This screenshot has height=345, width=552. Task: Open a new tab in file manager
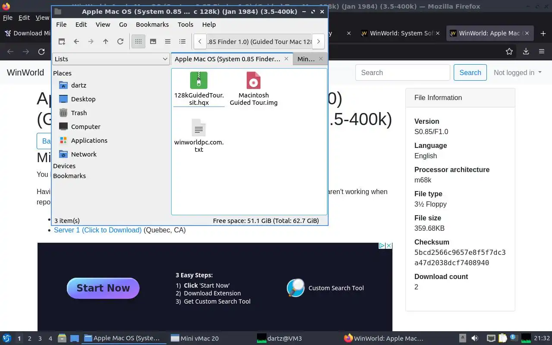click(x=62, y=41)
